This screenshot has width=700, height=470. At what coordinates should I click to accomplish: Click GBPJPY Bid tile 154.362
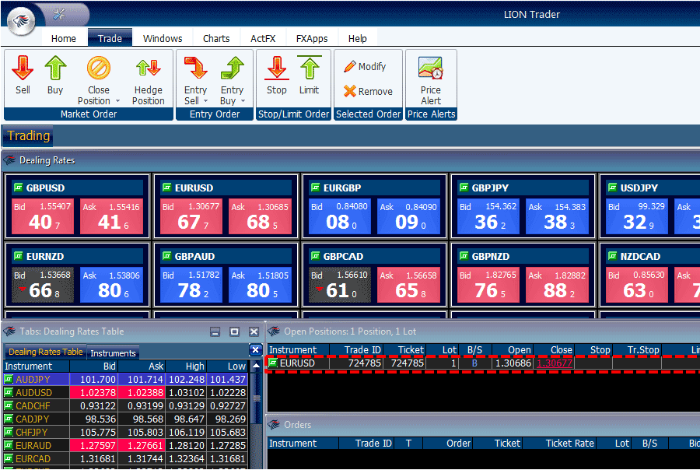pyautogui.click(x=488, y=216)
